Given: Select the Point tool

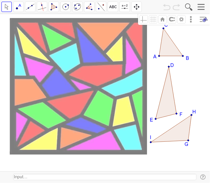Looking at the screenshot, I should pos(18,7).
